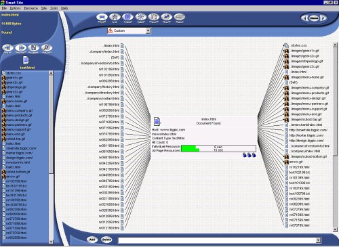Click nr082099.html in the incoming links column
Image resolution: width=339 pixels, height=247 pixels.
109,110
